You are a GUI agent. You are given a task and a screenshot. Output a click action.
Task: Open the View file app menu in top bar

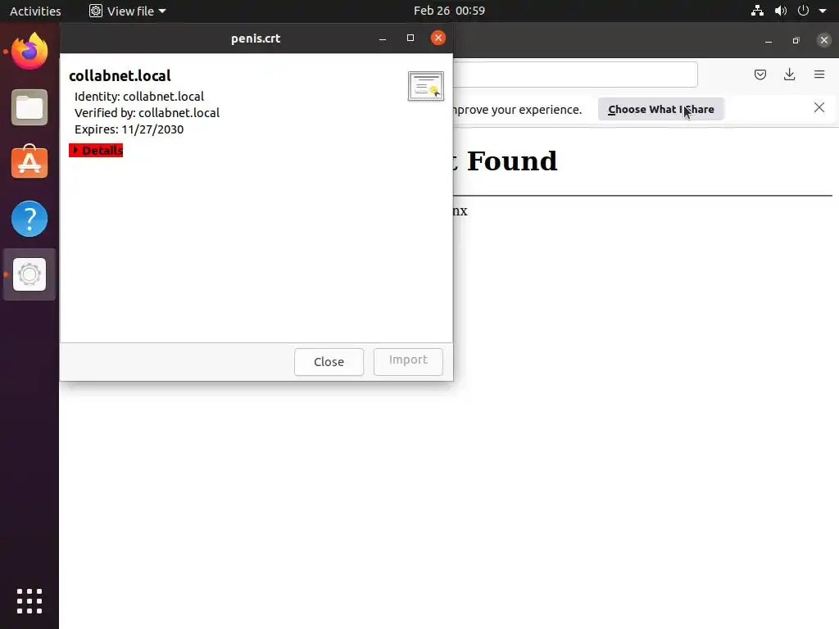(128, 11)
